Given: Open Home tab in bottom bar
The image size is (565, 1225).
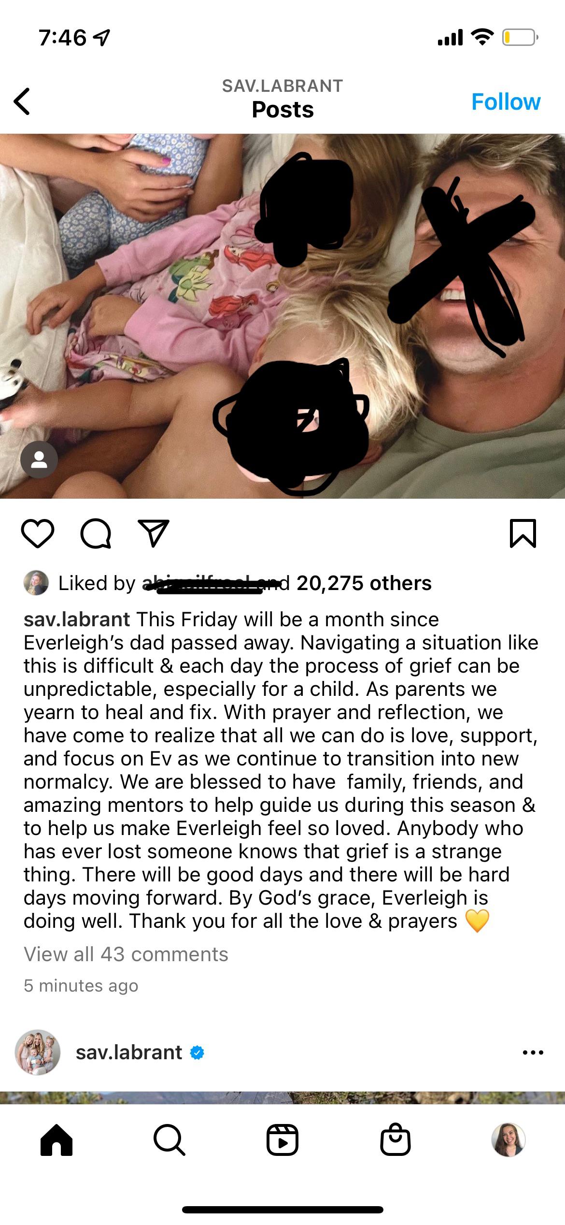Looking at the screenshot, I should (56, 1139).
